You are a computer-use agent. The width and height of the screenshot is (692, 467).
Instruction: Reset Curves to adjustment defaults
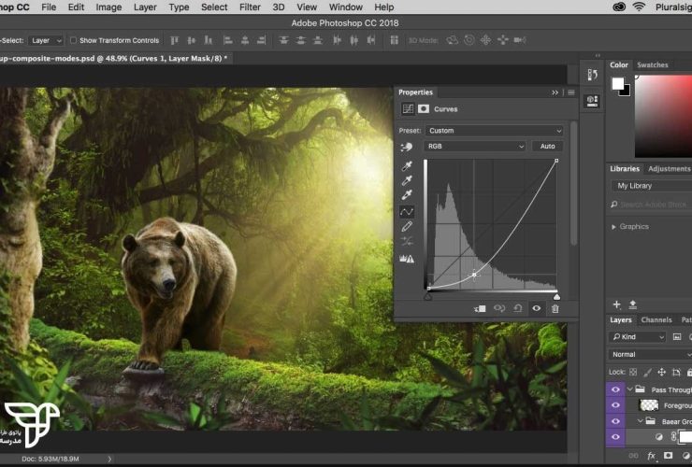coord(518,309)
